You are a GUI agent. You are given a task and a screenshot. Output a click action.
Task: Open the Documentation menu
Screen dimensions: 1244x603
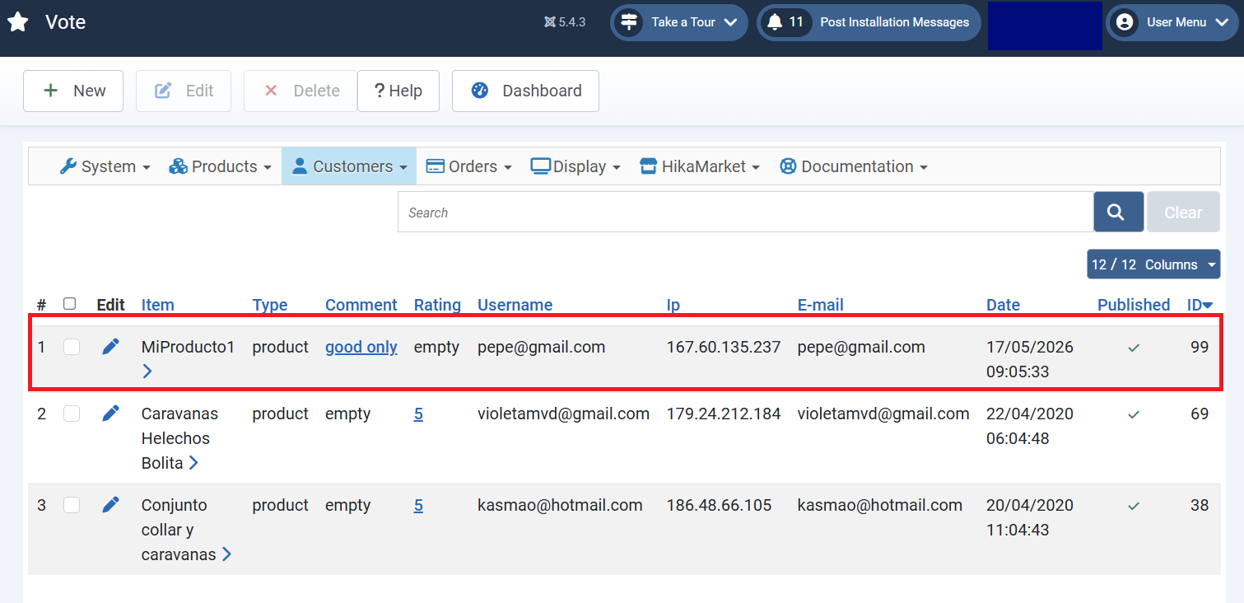(854, 166)
